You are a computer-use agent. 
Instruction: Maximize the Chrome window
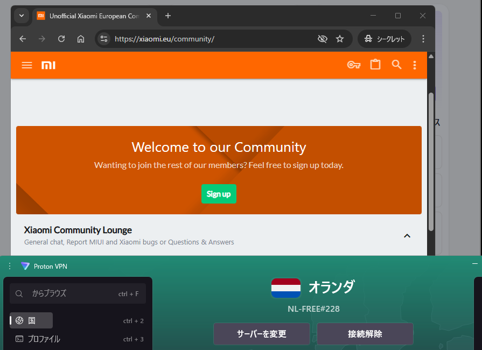[x=398, y=16]
